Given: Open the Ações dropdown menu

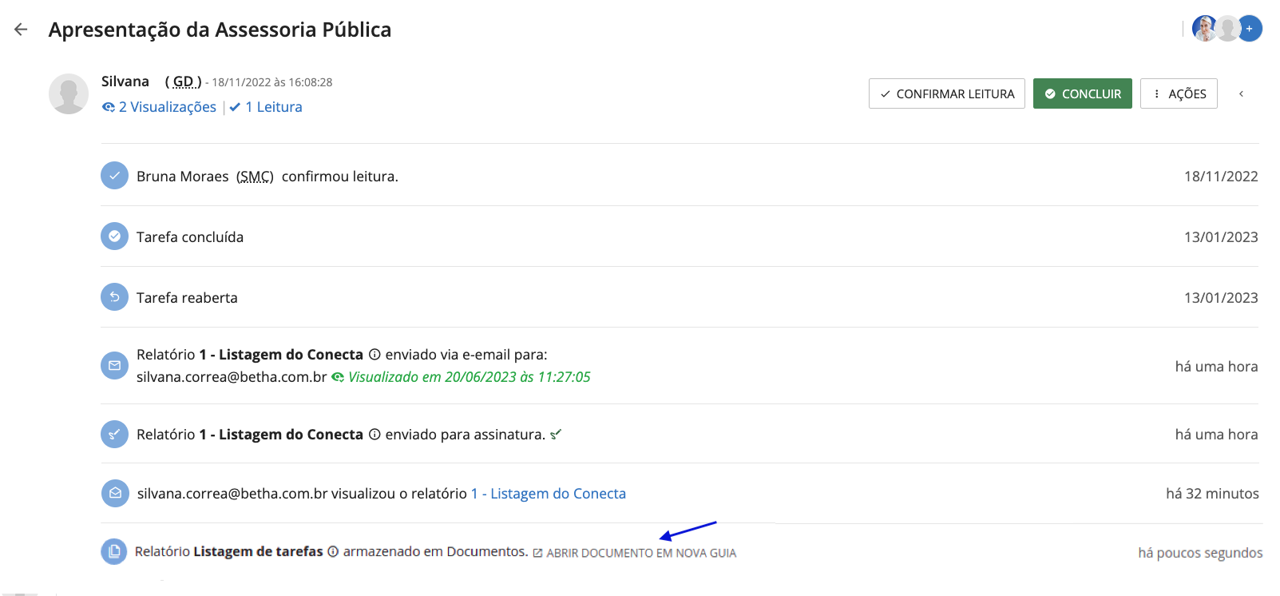Looking at the screenshot, I should (1179, 93).
